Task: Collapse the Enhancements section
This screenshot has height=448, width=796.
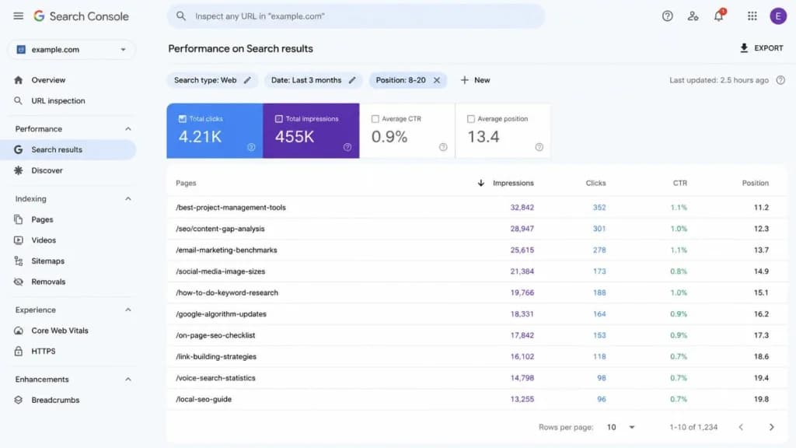Action: [128, 380]
